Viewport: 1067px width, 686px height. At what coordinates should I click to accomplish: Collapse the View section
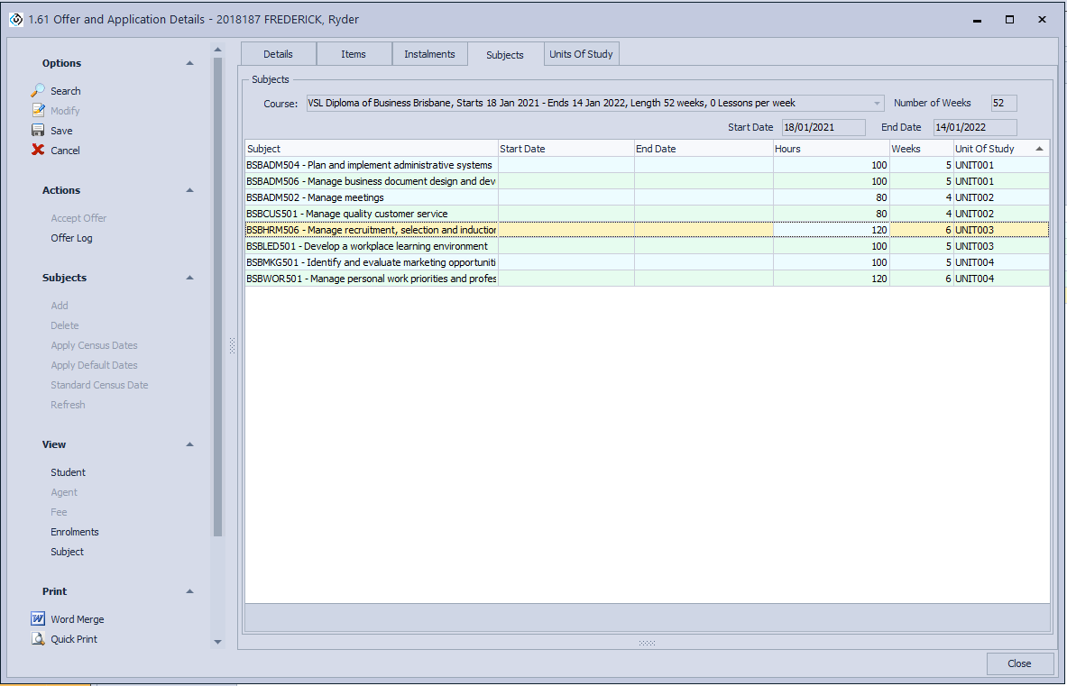pos(189,444)
